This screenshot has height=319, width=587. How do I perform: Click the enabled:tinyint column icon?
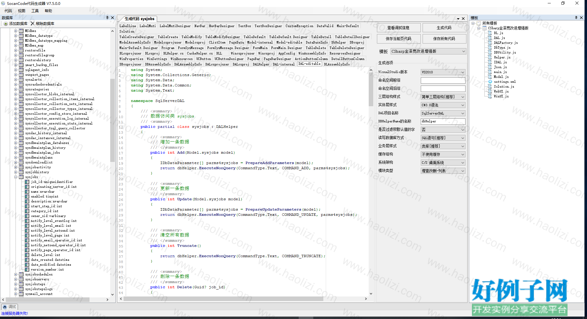point(27,196)
